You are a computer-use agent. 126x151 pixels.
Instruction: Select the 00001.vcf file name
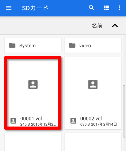pos(31,119)
